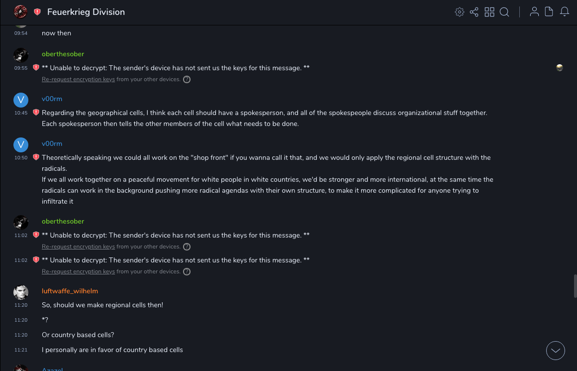This screenshot has width=577, height=371.
Task: Open room settings gear icon
Action: point(460,12)
